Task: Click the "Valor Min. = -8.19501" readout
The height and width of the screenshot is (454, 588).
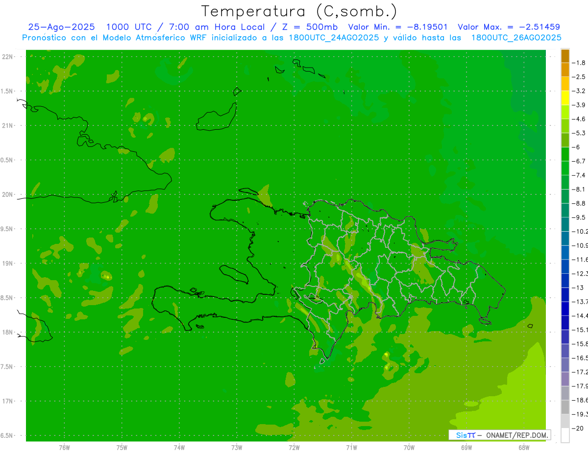Action: tap(397, 27)
